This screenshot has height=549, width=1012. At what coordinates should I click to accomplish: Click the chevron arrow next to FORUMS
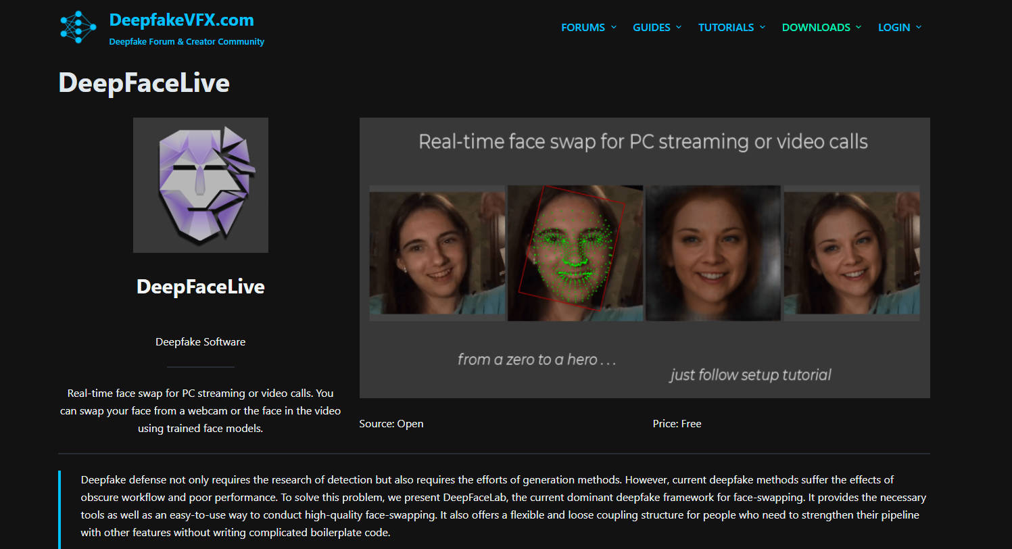coord(614,27)
